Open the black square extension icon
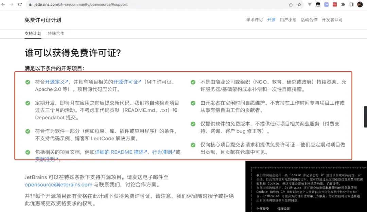The width and height of the screenshot is (367, 212). 318,4
